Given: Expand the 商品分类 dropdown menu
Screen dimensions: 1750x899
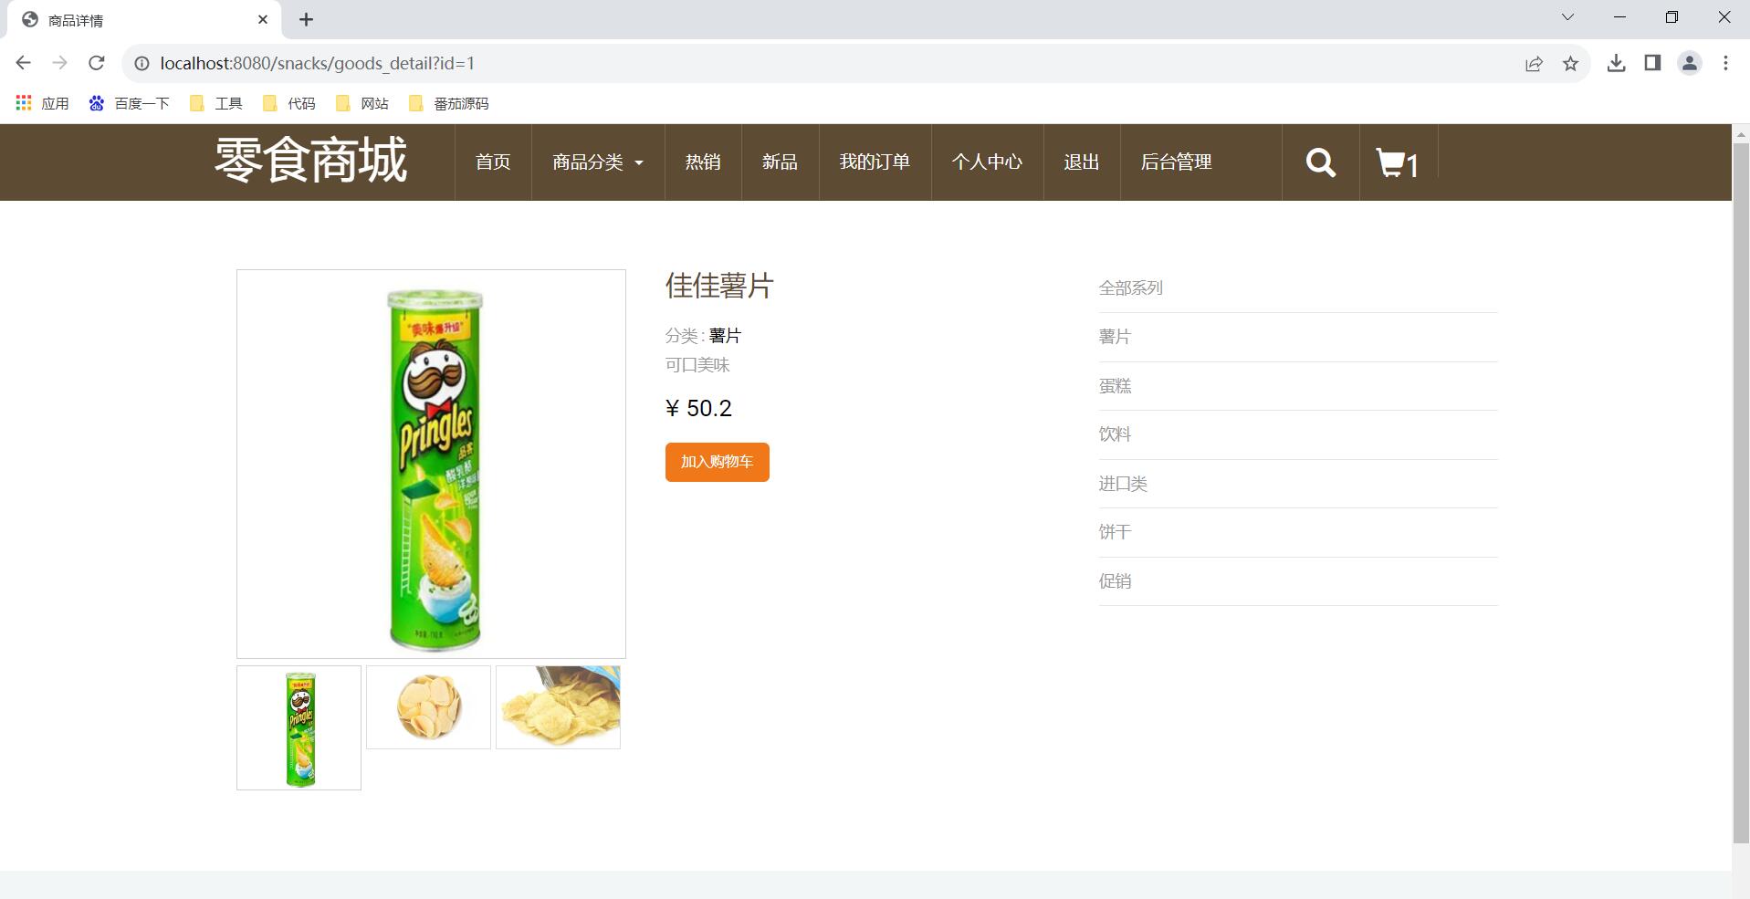Looking at the screenshot, I should click(598, 162).
